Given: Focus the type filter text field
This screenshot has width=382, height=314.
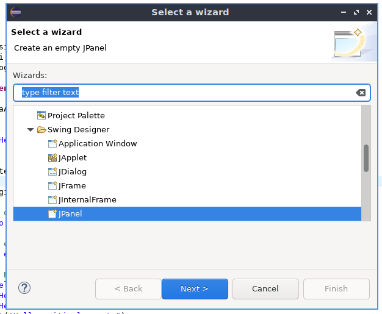Looking at the screenshot, I should (183, 93).
